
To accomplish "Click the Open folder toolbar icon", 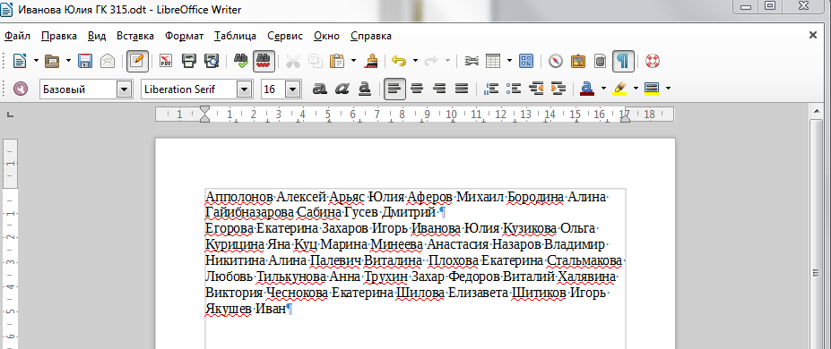I will coord(52,62).
